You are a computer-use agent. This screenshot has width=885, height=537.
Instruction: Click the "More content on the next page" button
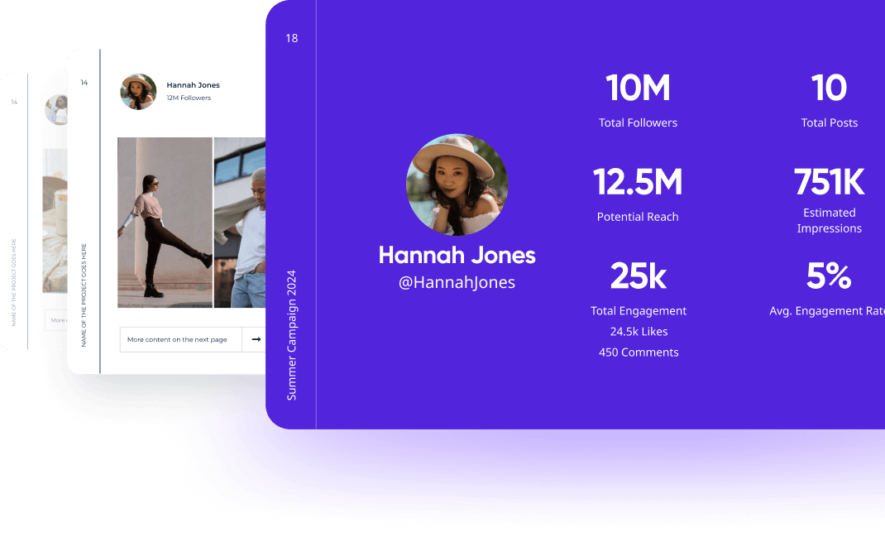[180, 339]
